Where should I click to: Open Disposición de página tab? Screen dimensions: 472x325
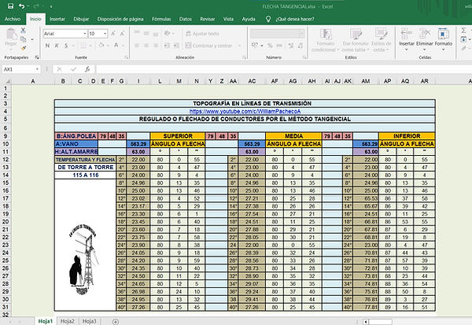[120, 19]
